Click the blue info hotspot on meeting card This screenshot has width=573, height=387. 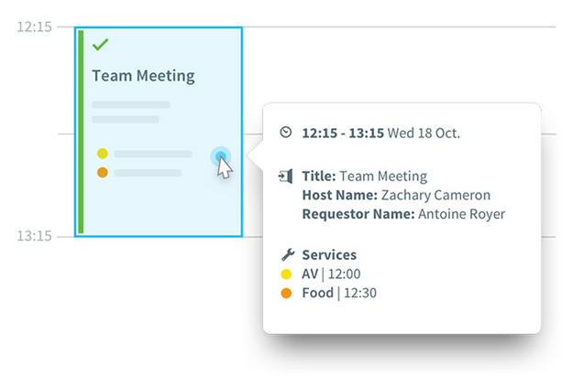click(220, 156)
